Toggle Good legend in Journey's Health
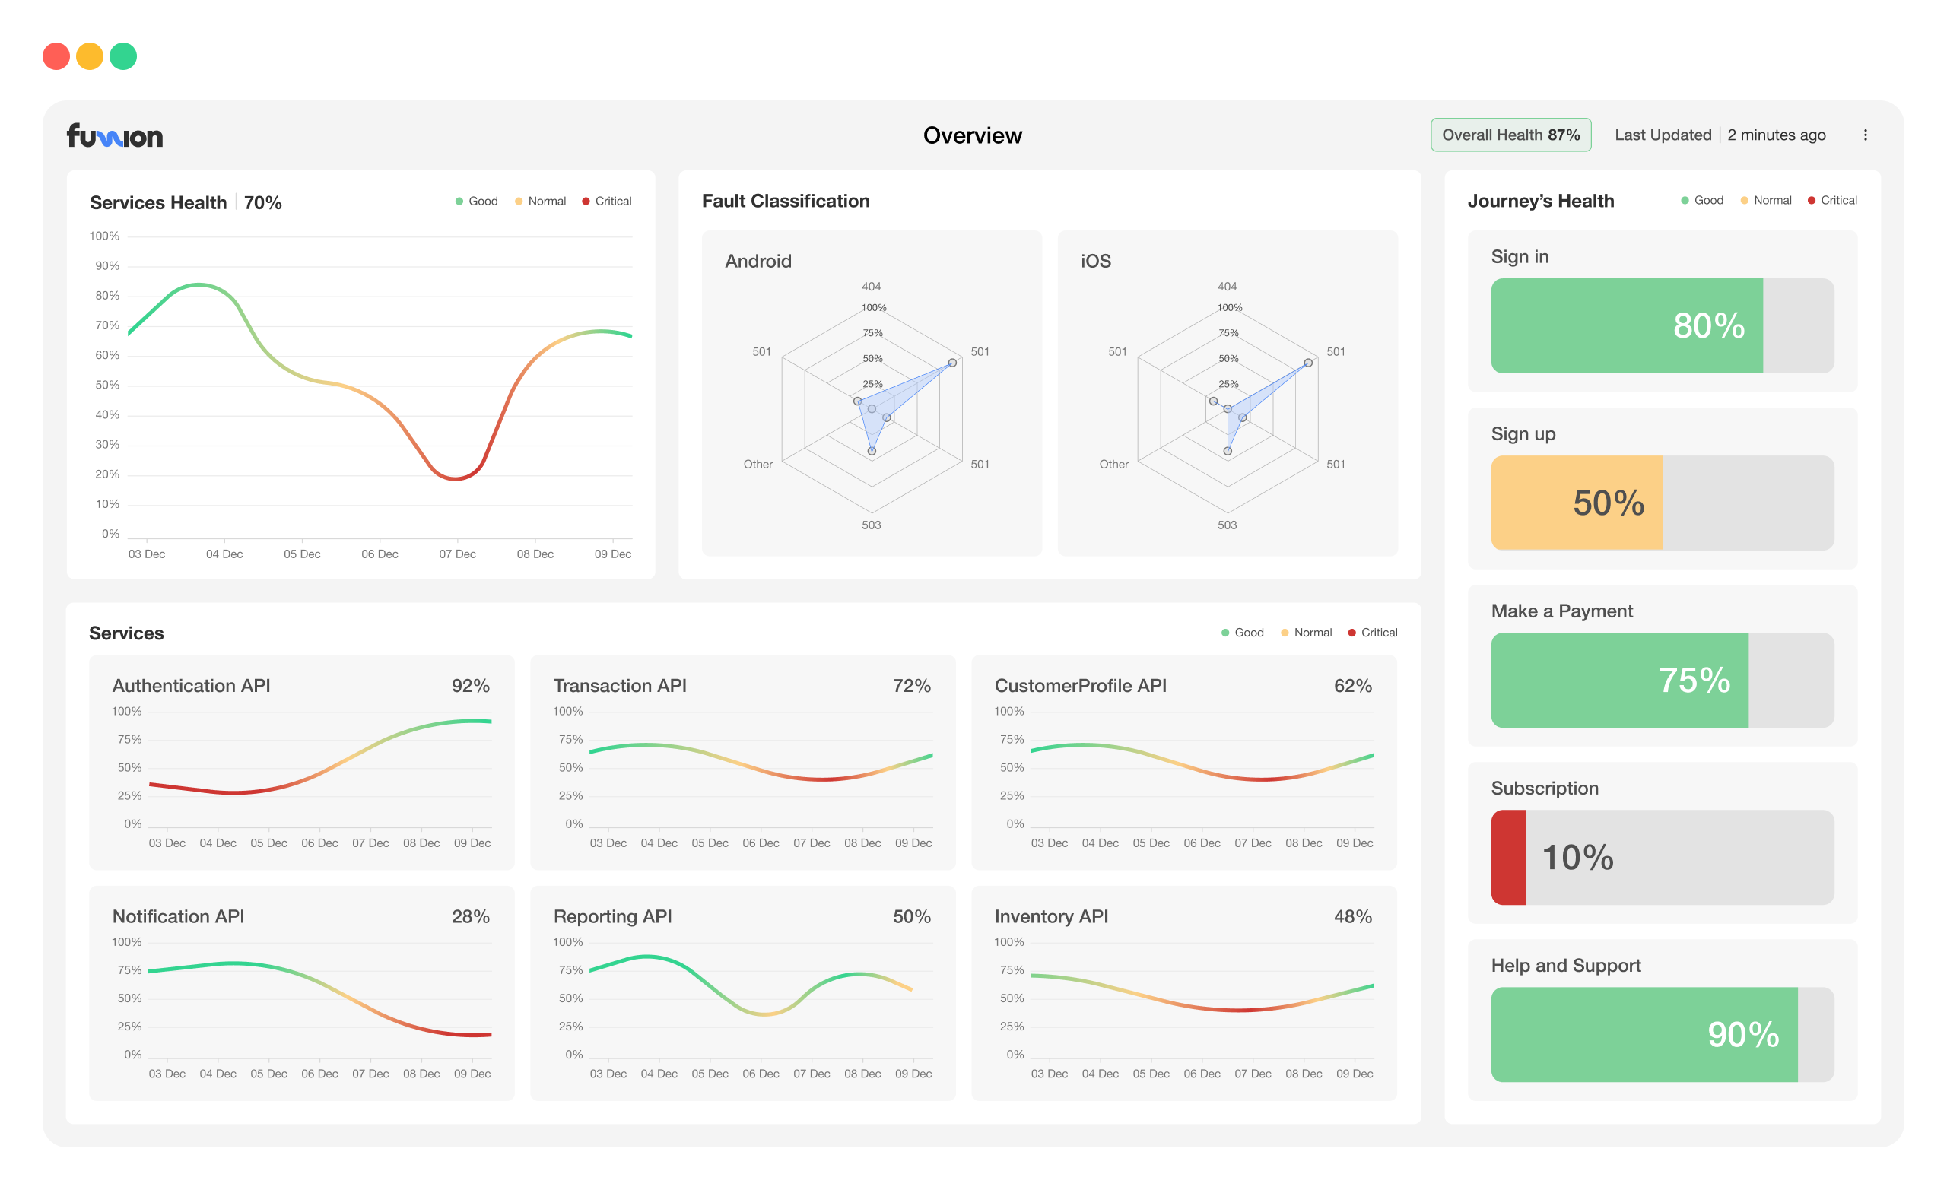 (1702, 201)
